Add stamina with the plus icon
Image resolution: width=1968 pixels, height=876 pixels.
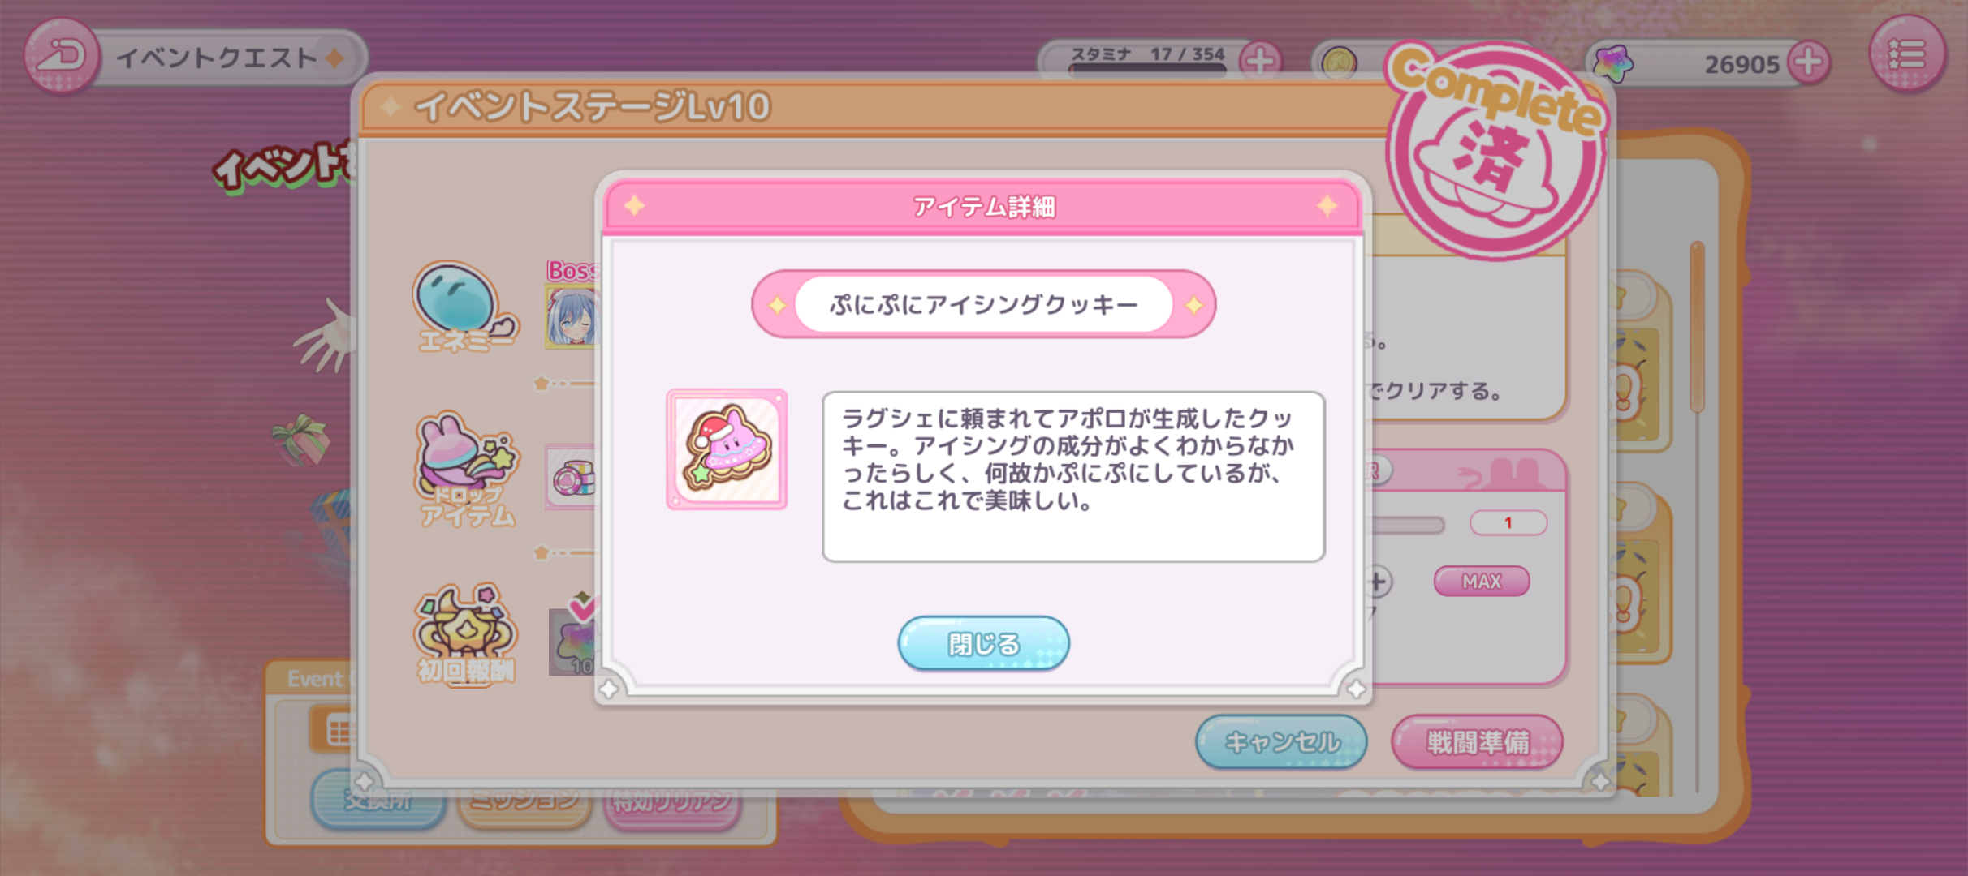tap(1260, 60)
